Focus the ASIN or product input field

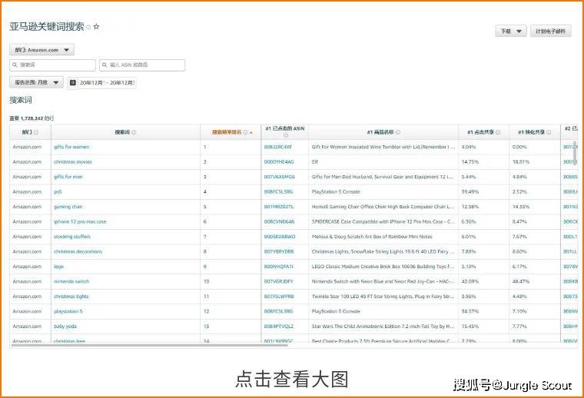pyautogui.click(x=142, y=65)
